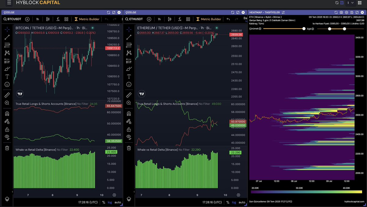Add a compare symbol in ETHUSDT chart

pyautogui.click(x=149, y=19)
